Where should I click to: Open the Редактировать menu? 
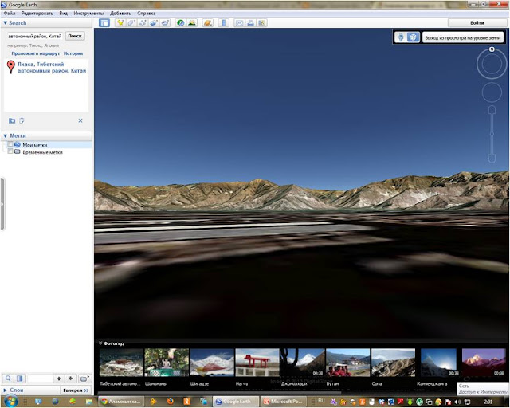point(37,14)
